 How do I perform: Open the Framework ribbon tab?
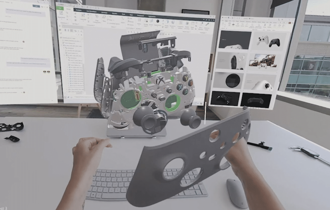(x=141, y=15)
